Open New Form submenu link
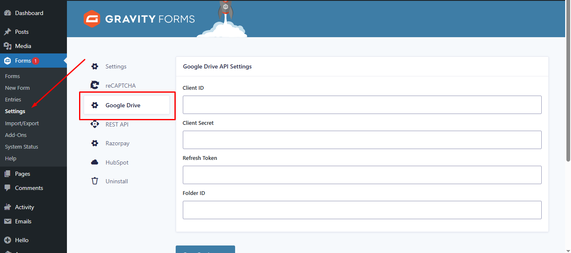Screen dimensions: 571x253 click(x=17, y=88)
